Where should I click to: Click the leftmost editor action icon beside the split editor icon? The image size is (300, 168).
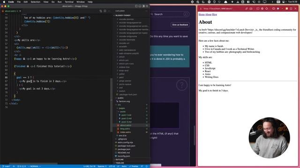[101, 11]
